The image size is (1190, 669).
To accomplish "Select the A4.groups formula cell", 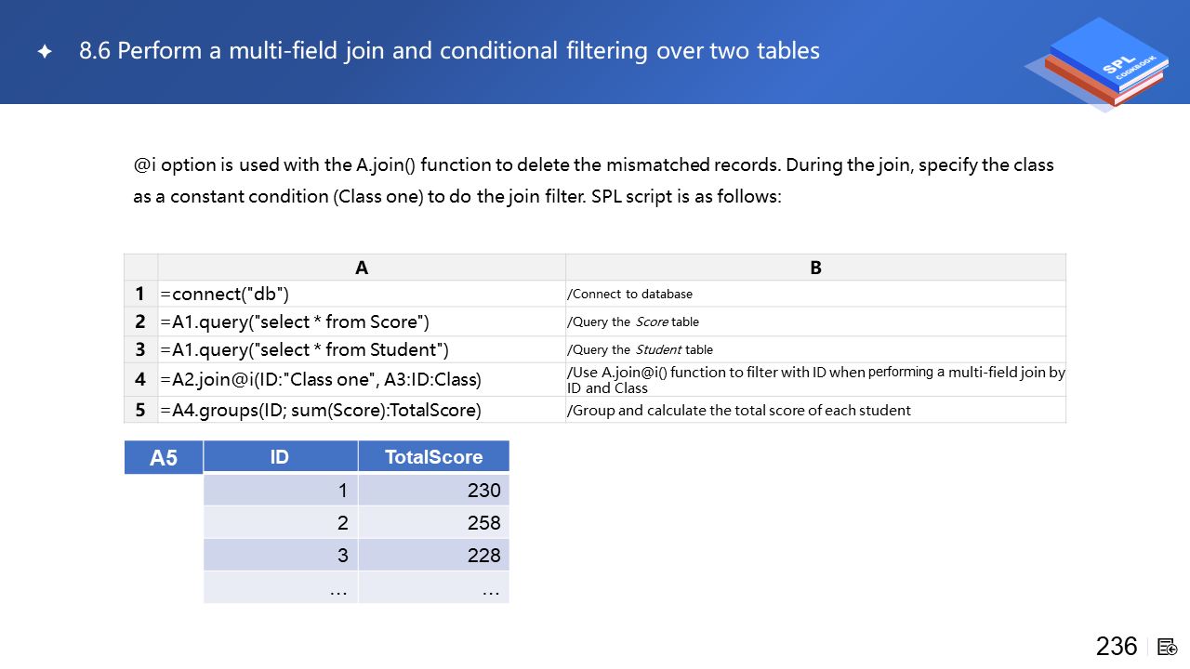I will coord(361,410).
